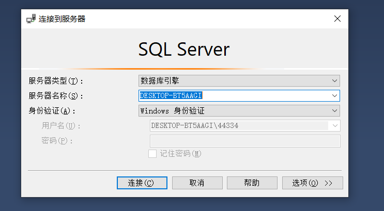Click the 帮助 button

pyautogui.click(x=252, y=183)
